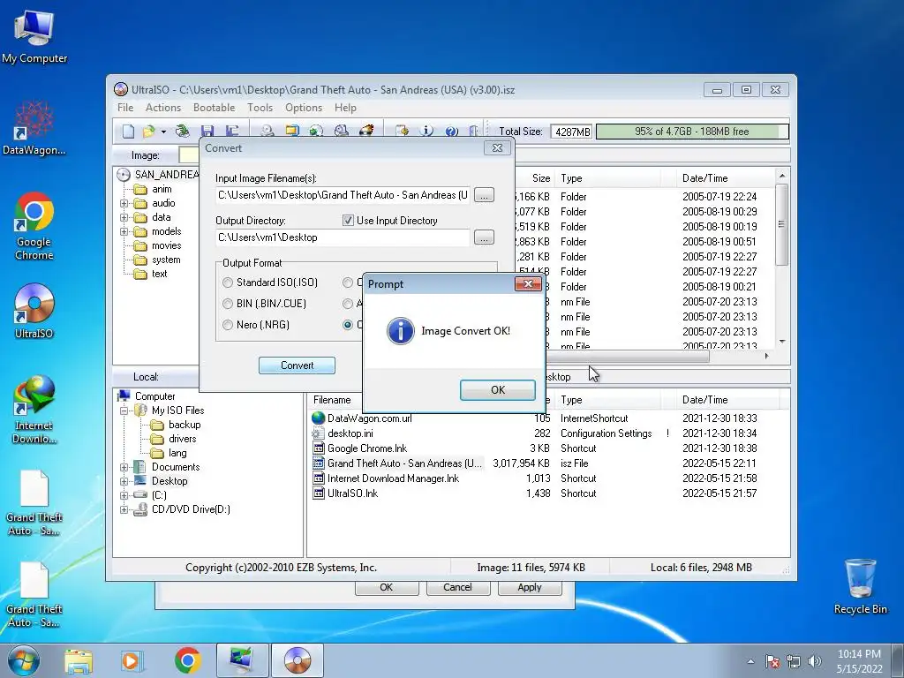Image resolution: width=904 pixels, height=678 pixels.
Task: Open the Options menu
Action: coord(304,108)
